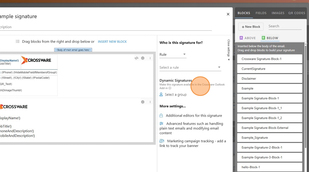Select Example Signature-Block-1_1 block

pyautogui.click(x=270, y=108)
